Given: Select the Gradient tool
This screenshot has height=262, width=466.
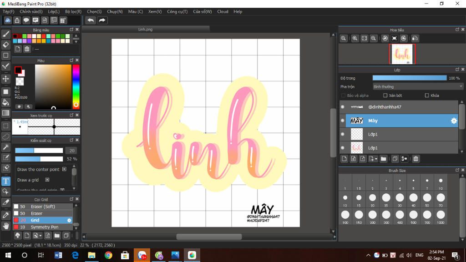Looking at the screenshot, I should coord(5,113).
